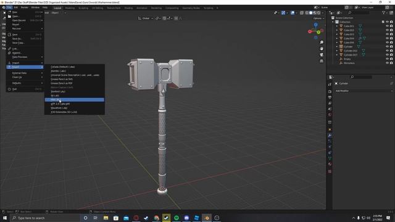This screenshot has width=395, height=222.
Task: Open the Windows Start menu
Action: (5, 218)
